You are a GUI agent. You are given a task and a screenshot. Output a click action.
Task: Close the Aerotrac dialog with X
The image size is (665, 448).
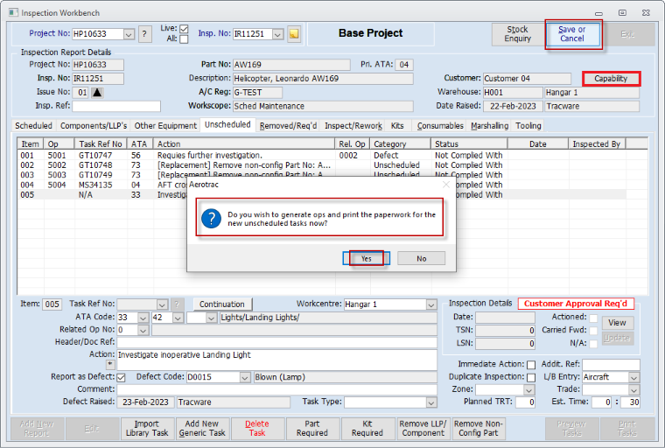(444, 185)
